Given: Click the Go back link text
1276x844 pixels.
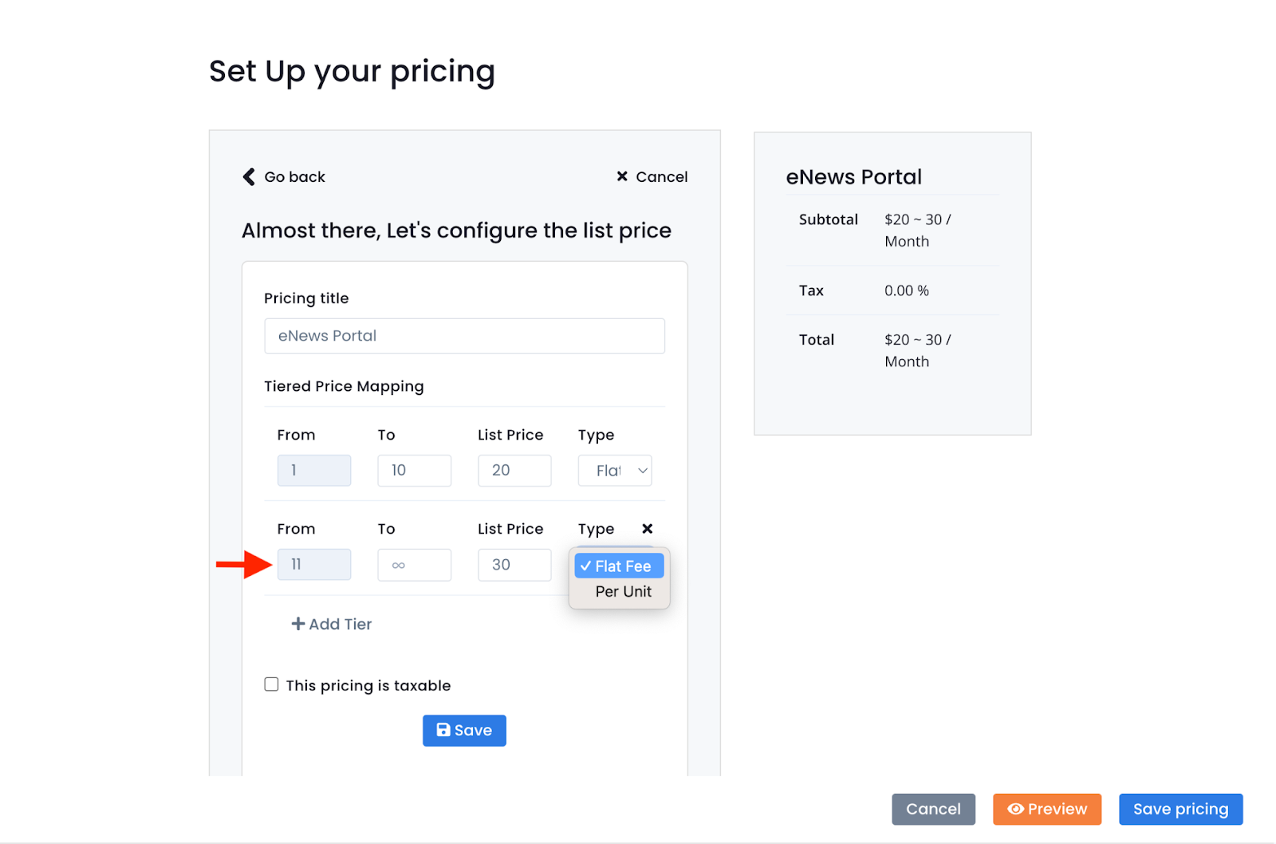Looking at the screenshot, I should tap(294, 177).
